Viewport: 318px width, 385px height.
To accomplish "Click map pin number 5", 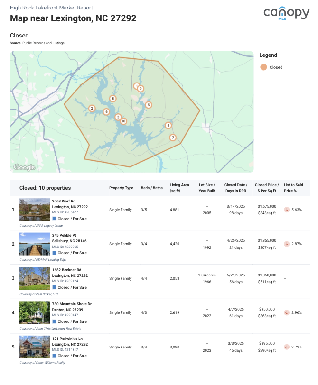I will click(149, 105).
